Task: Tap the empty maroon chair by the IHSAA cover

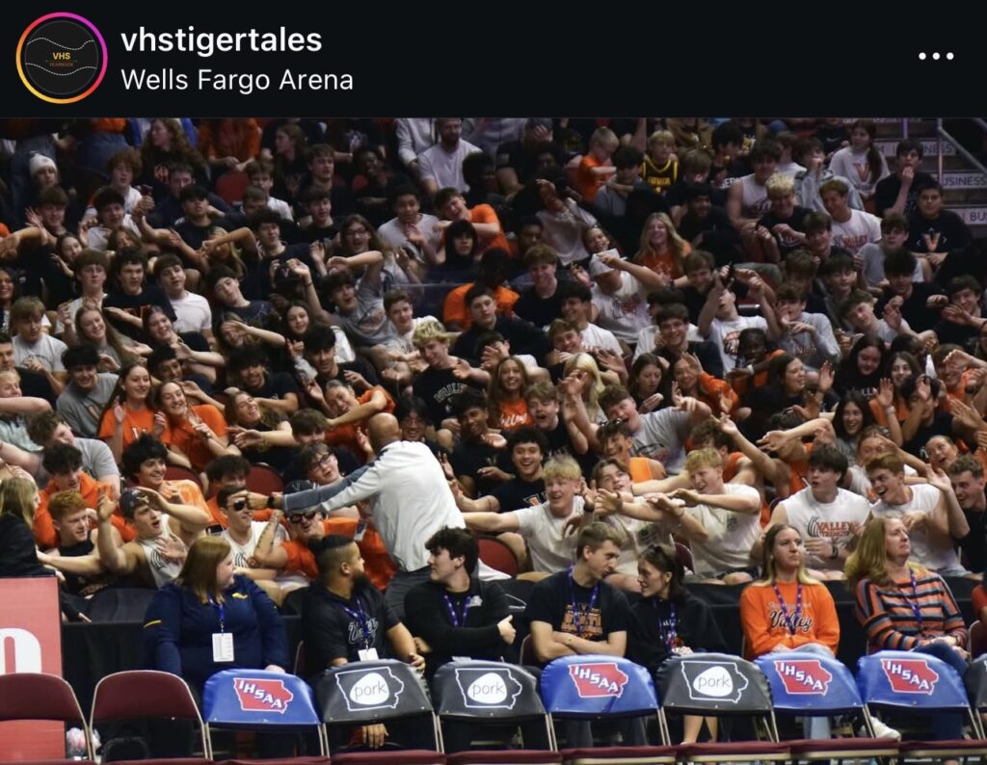Action: 147,717
